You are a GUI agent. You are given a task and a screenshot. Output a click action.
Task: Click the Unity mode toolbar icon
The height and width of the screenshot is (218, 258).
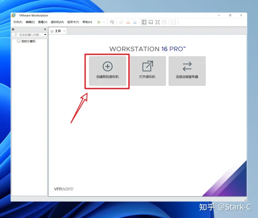pos(164,22)
